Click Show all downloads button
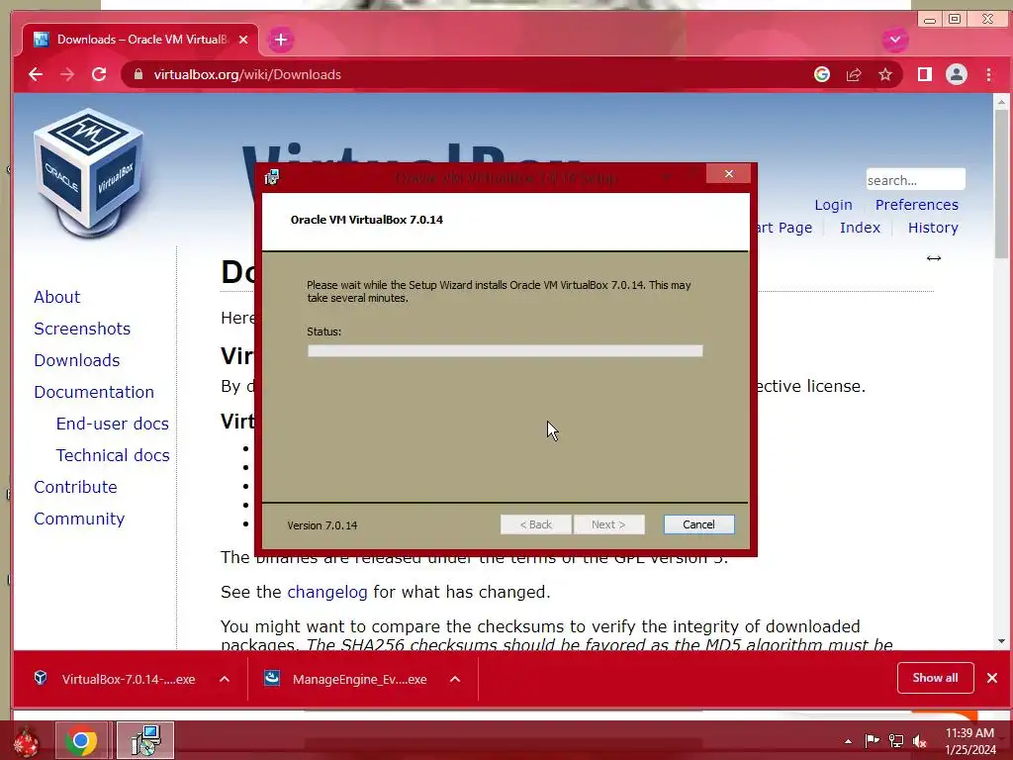Viewport: 1013px width, 760px height. click(935, 678)
